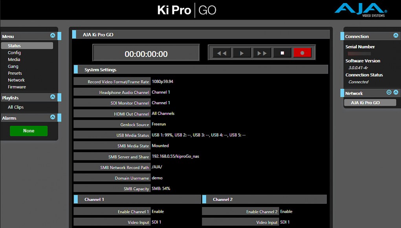The image size is (401, 228).
Task: Stop playback with the stop button
Action: pyautogui.click(x=282, y=53)
